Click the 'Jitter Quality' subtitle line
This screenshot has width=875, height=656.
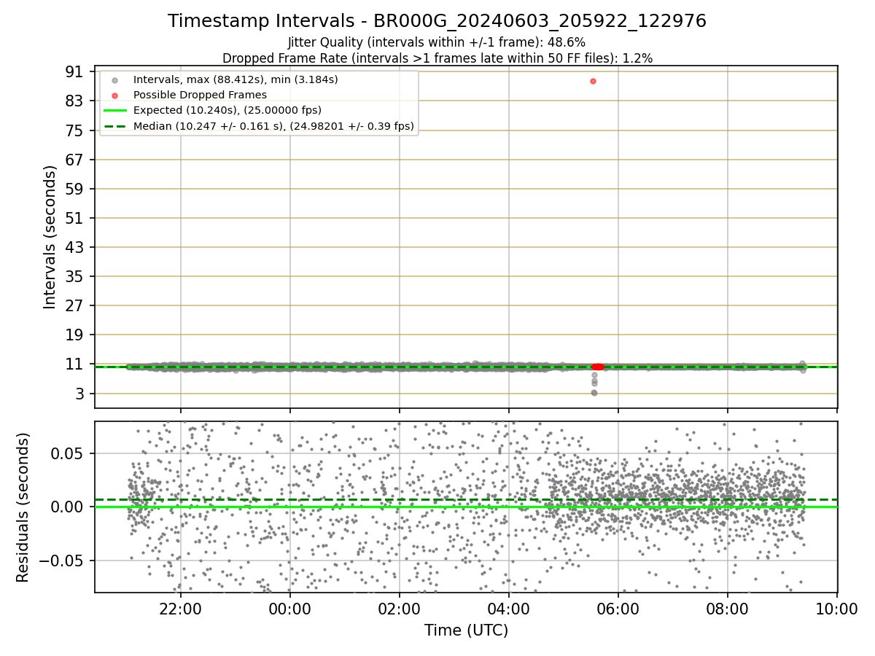pos(437,42)
